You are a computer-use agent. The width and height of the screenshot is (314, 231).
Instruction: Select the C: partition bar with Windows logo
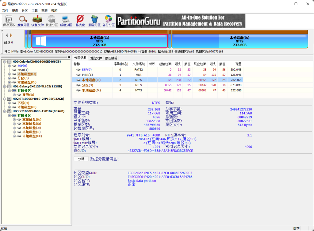(x=100, y=41)
